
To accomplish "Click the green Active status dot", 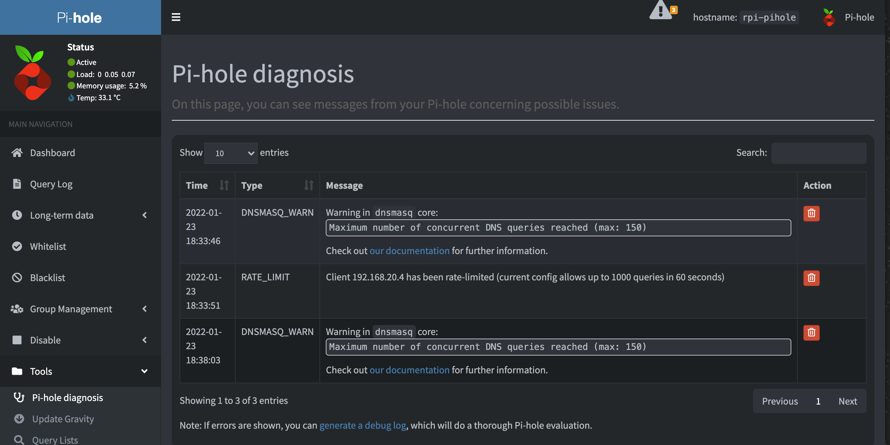I will [x=71, y=62].
